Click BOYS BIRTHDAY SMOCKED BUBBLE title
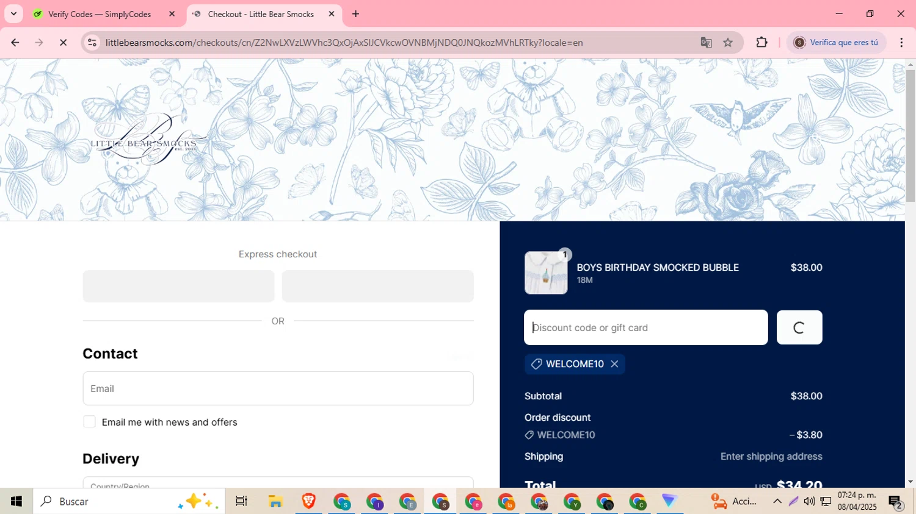The width and height of the screenshot is (916, 514). [658, 268]
